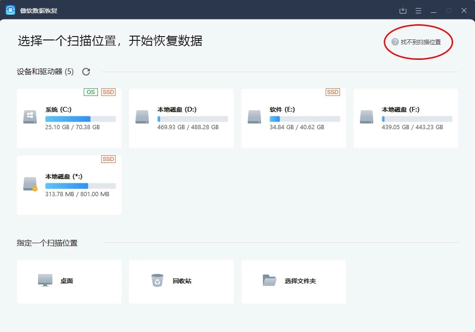Screen dimensions: 475x332
Task: Click the SSD badge on 软件 (E:)
Action: point(333,92)
